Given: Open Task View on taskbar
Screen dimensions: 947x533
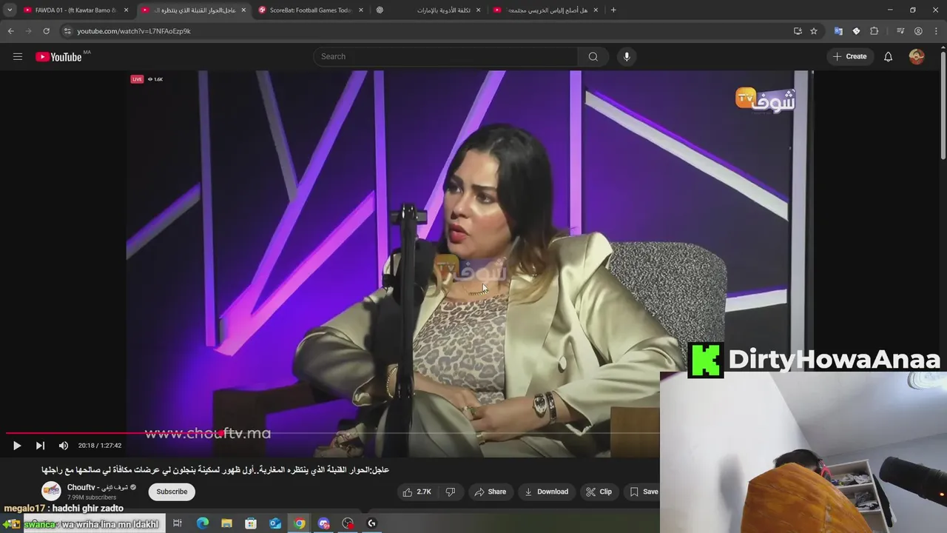Looking at the screenshot, I should (178, 523).
